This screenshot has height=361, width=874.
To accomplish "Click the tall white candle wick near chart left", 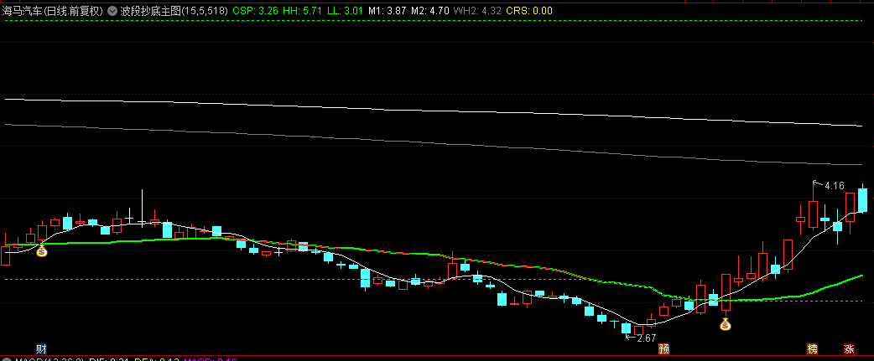I will [142, 208].
